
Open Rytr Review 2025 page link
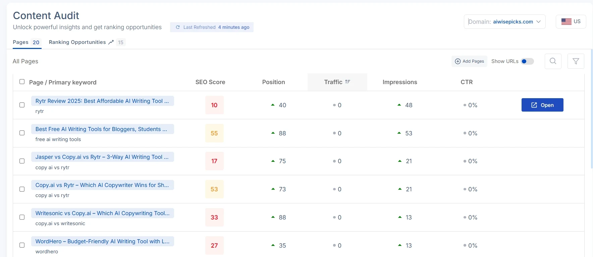click(x=102, y=101)
